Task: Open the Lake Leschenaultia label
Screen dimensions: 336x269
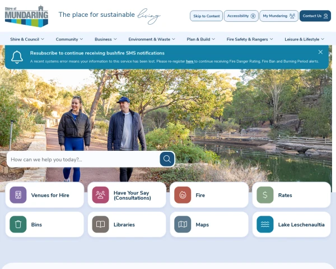Action: tap(301, 225)
